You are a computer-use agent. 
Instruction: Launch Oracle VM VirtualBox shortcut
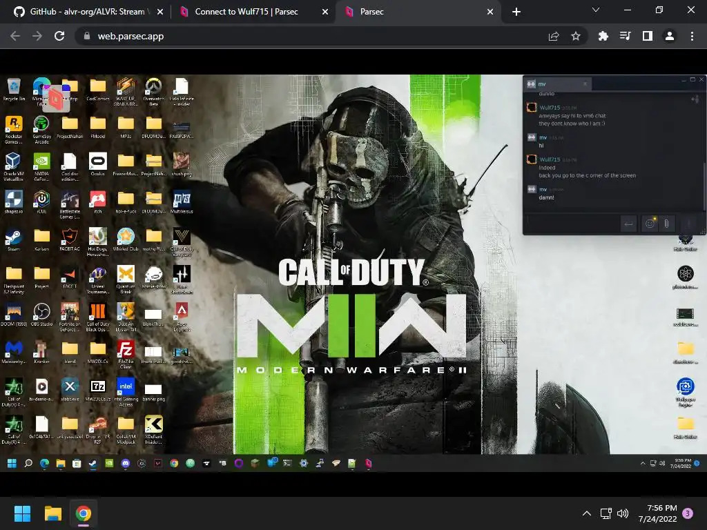(x=14, y=167)
